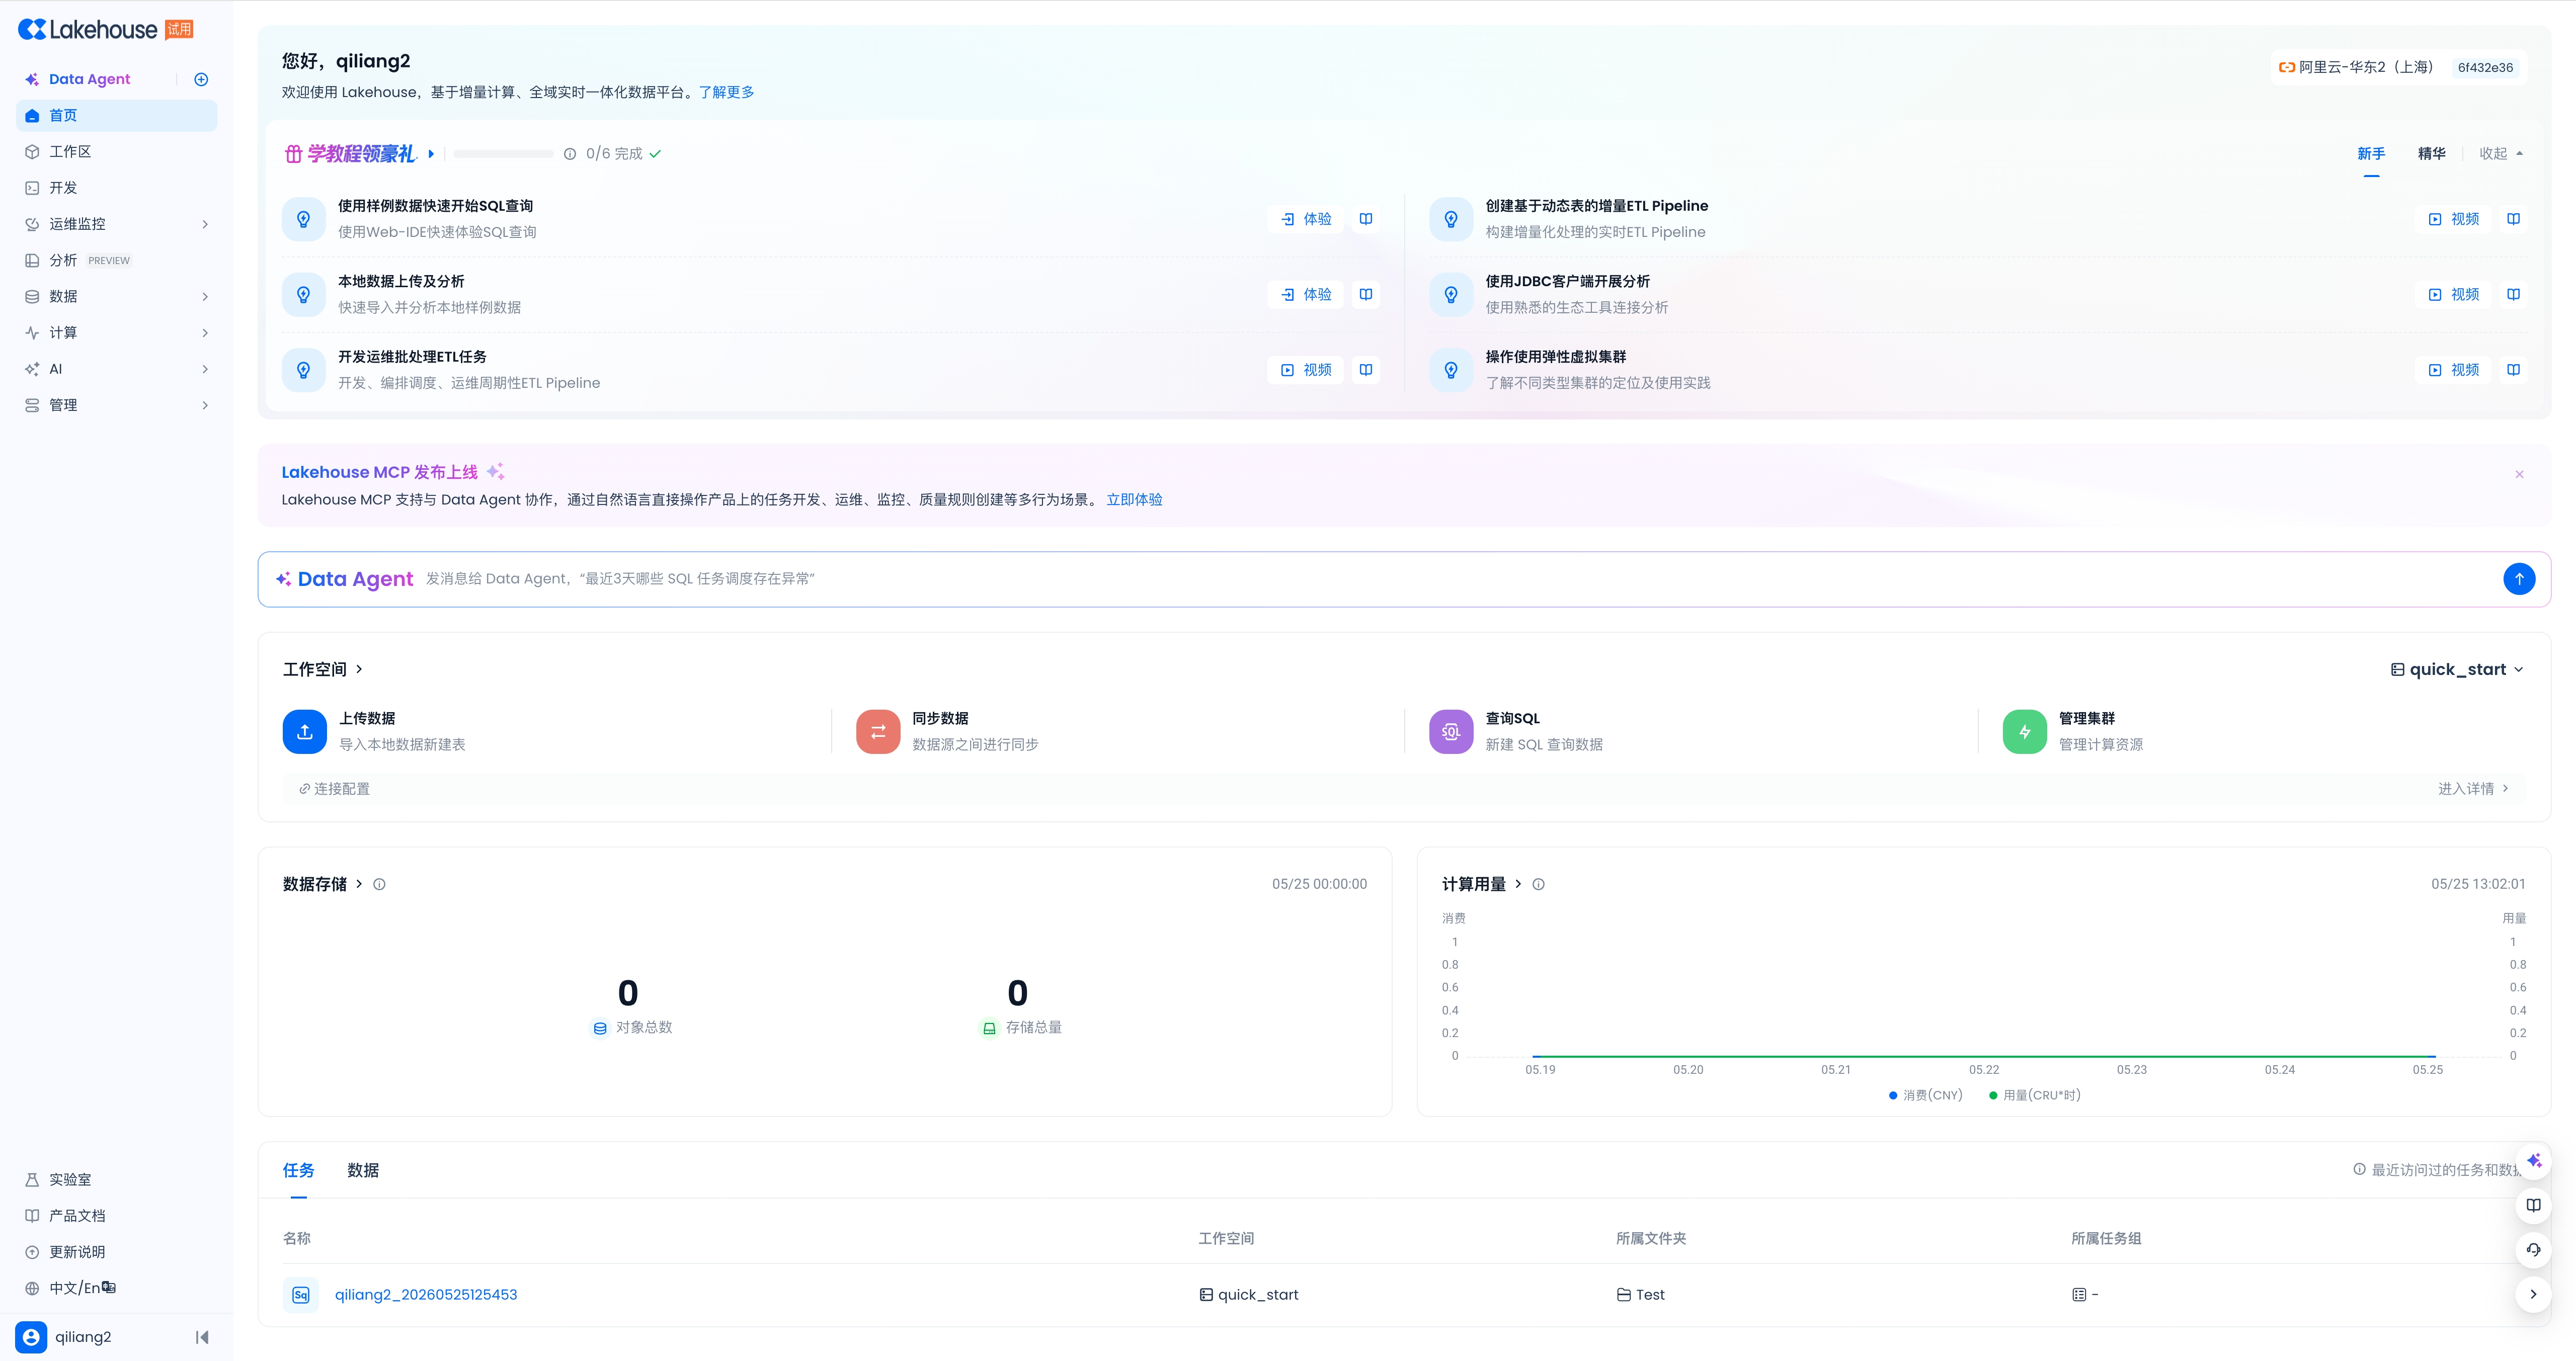Click the 了解更多 link
The image size is (2576, 1361).
[726, 92]
